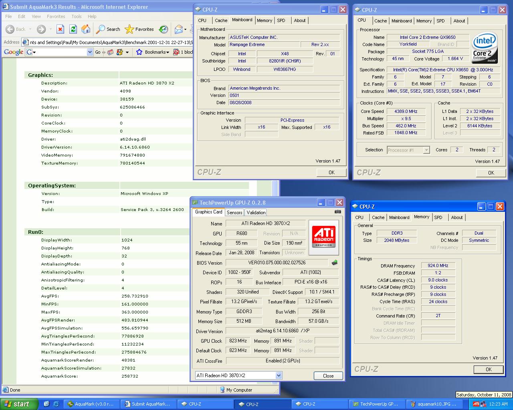Click the IE Forward arrow button
The image size is (513, 410).
pyautogui.click(x=41, y=29)
